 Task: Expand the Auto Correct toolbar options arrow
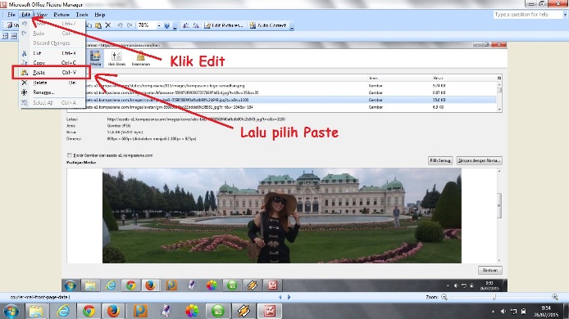(x=292, y=26)
